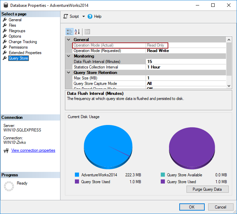Click View connection properties link
This screenshot has width=237, height=214.
click(x=33, y=150)
